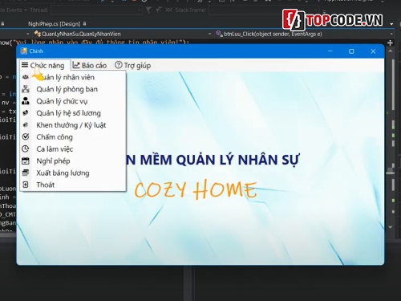Image resolution: width=401 pixels, height=301 pixels.
Task: Choose Xuất bảng lương menu entry
Action: [x=73, y=173]
